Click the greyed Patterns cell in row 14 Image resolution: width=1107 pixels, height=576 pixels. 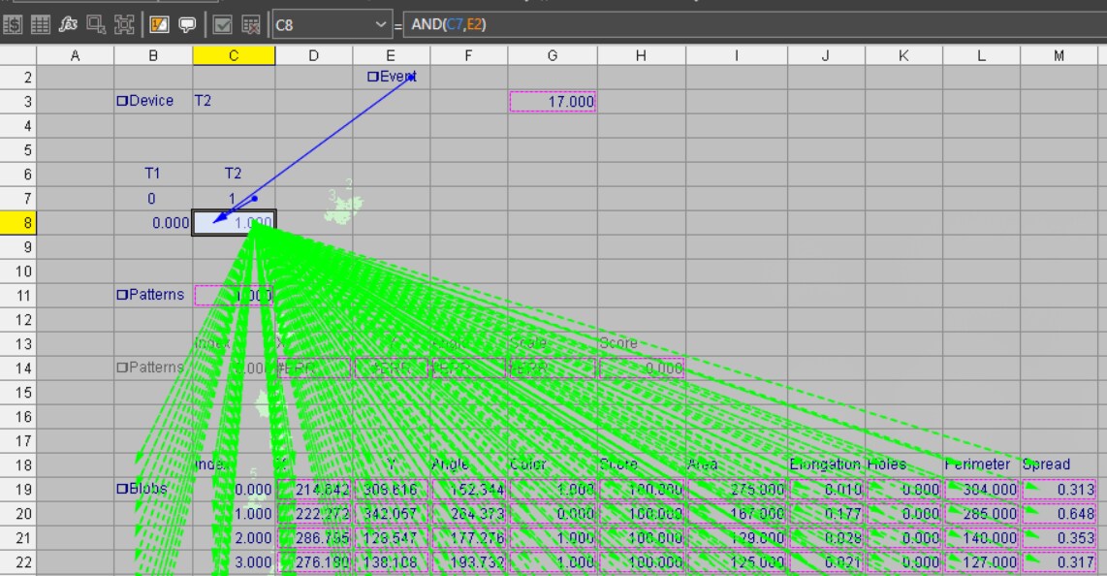click(153, 368)
